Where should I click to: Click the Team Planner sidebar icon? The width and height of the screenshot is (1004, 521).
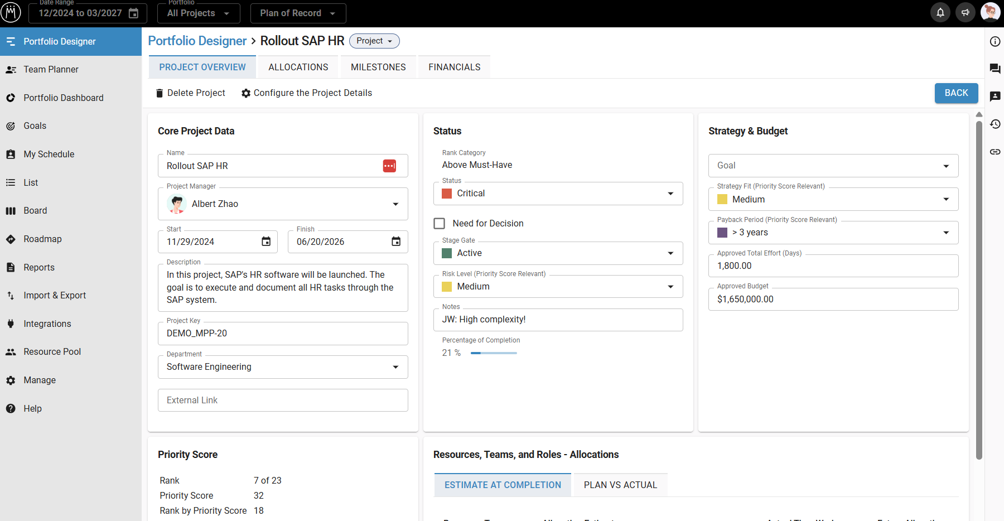(x=11, y=70)
